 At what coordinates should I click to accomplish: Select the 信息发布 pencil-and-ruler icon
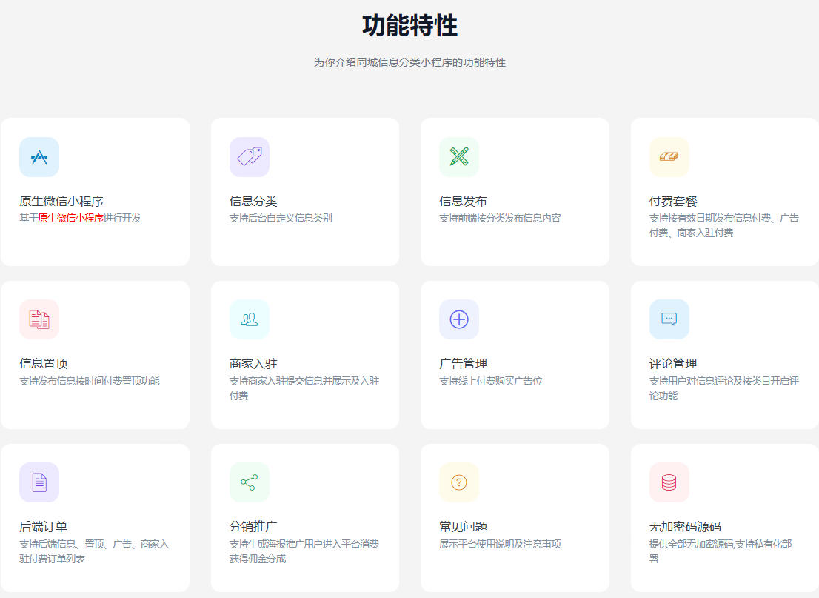(459, 157)
